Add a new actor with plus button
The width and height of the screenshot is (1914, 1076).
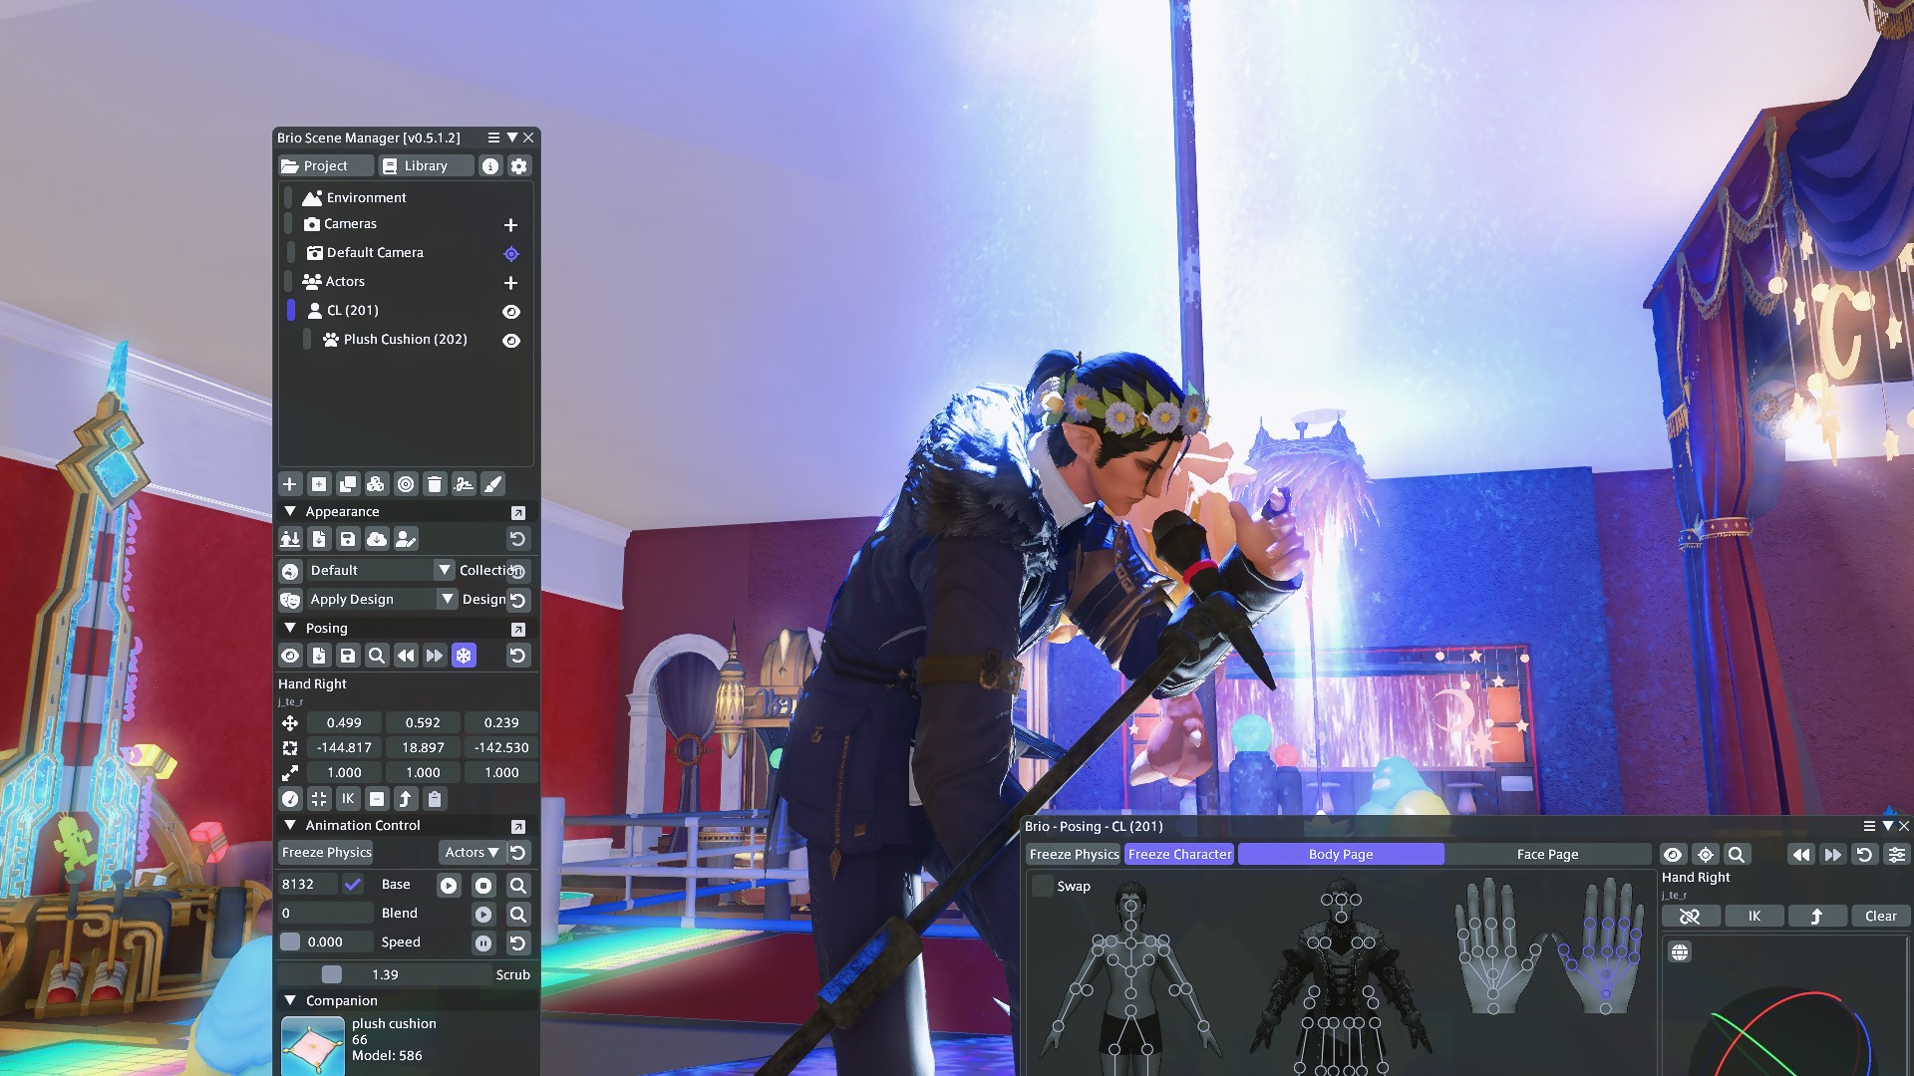510,283
